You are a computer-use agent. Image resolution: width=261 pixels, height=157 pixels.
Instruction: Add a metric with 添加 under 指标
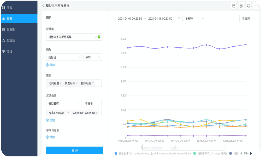(51, 65)
